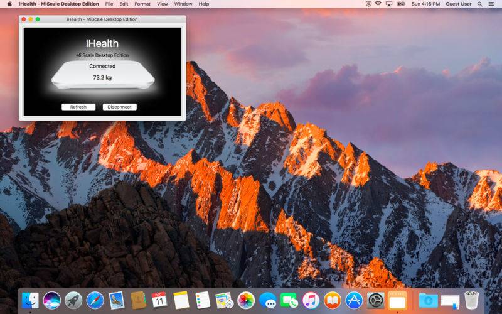Click the Refresh button
This screenshot has width=502, height=314.
point(78,107)
